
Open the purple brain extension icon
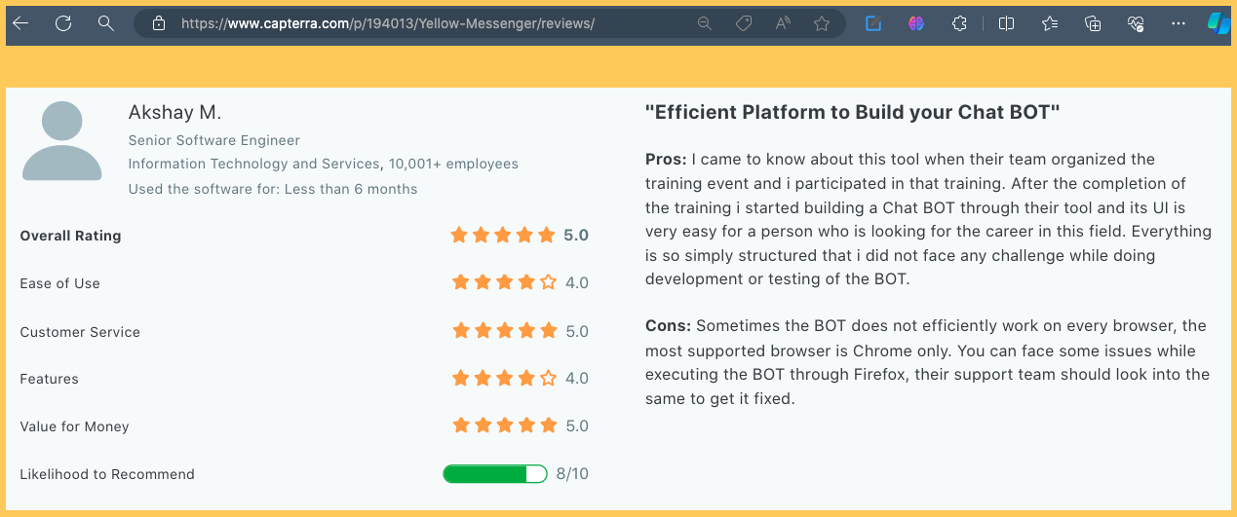coord(916,23)
